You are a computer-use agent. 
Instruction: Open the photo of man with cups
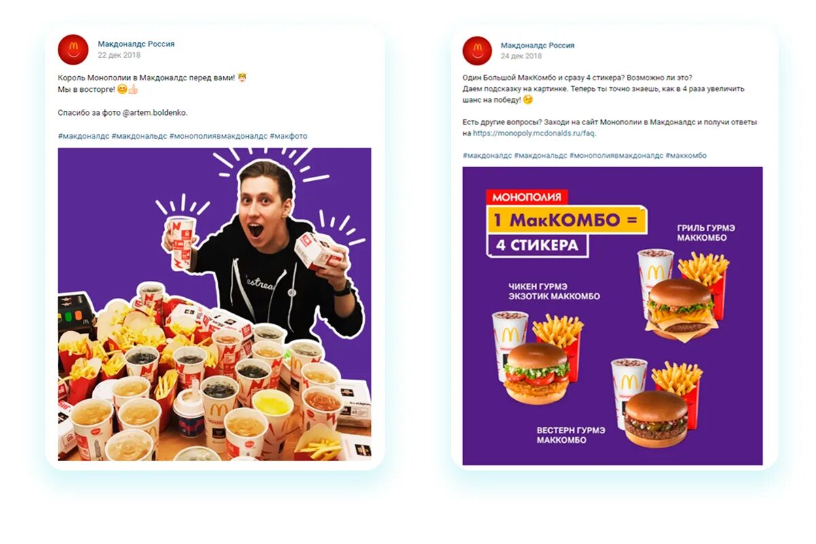click(x=215, y=305)
